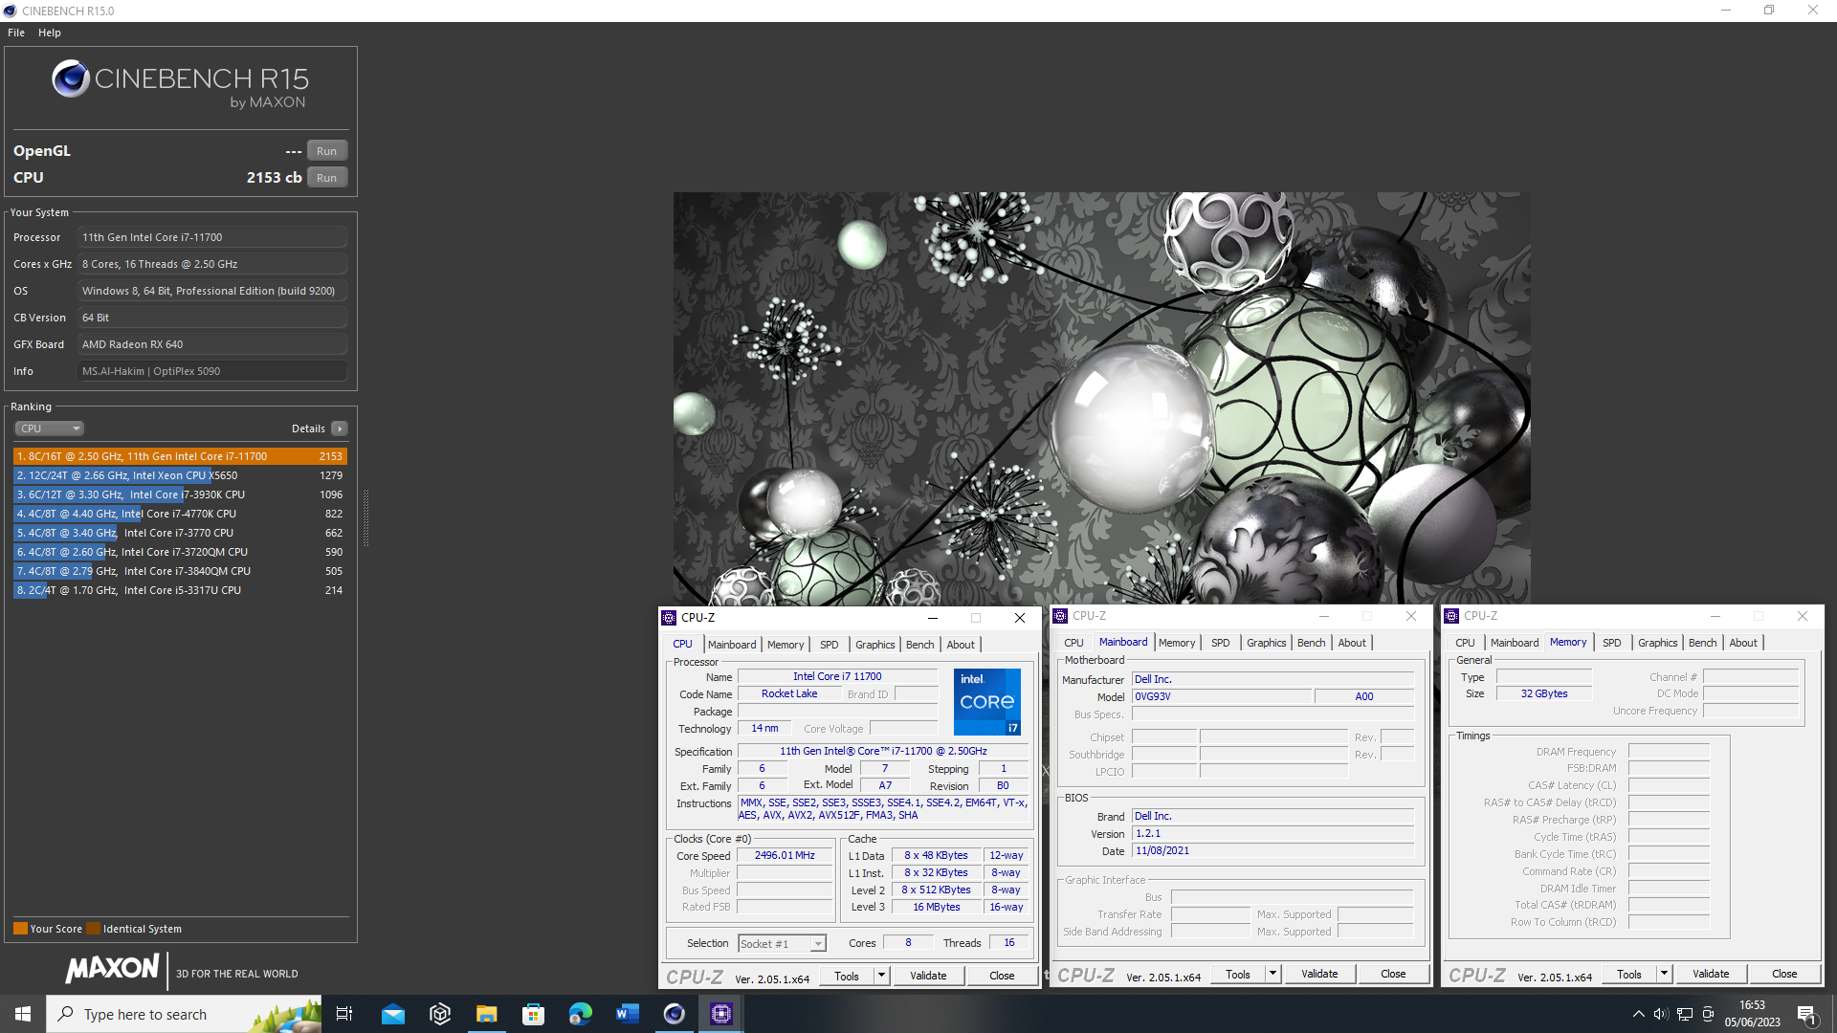Screen dimensions: 1837x1033
Task: Open the File menu in Cinebench
Action: 16,33
